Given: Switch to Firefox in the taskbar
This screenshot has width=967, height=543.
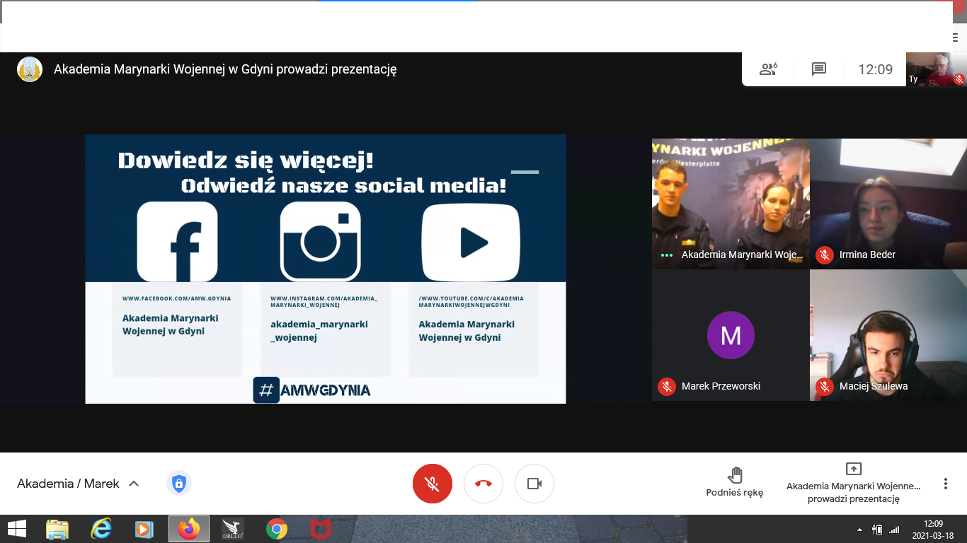Looking at the screenshot, I should pyautogui.click(x=189, y=529).
